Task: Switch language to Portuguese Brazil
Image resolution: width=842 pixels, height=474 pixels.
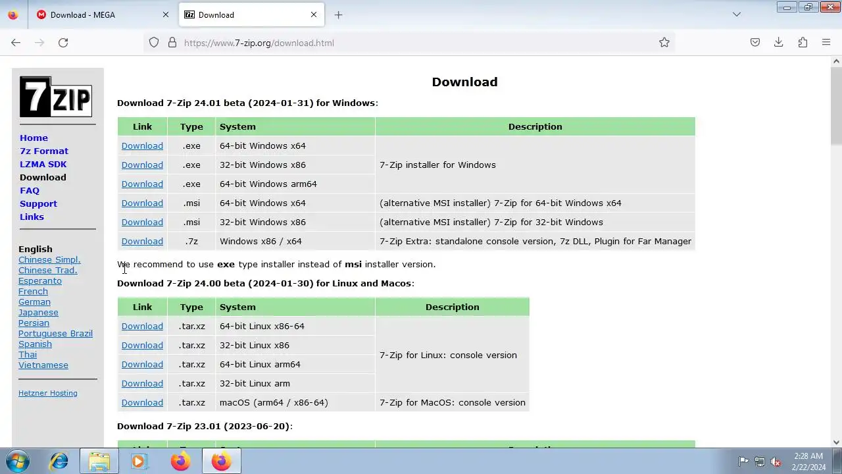Action: tap(55, 333)
